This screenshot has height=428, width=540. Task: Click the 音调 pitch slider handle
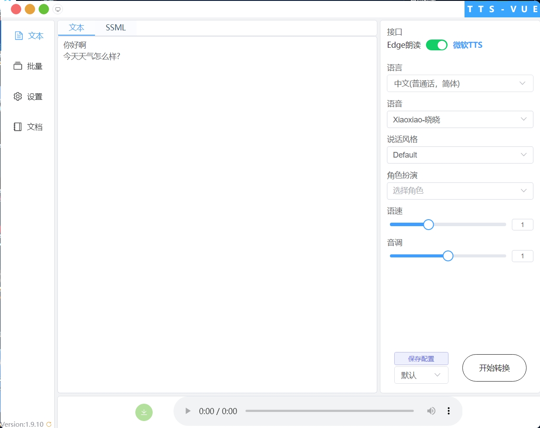[x=448, y=256]
